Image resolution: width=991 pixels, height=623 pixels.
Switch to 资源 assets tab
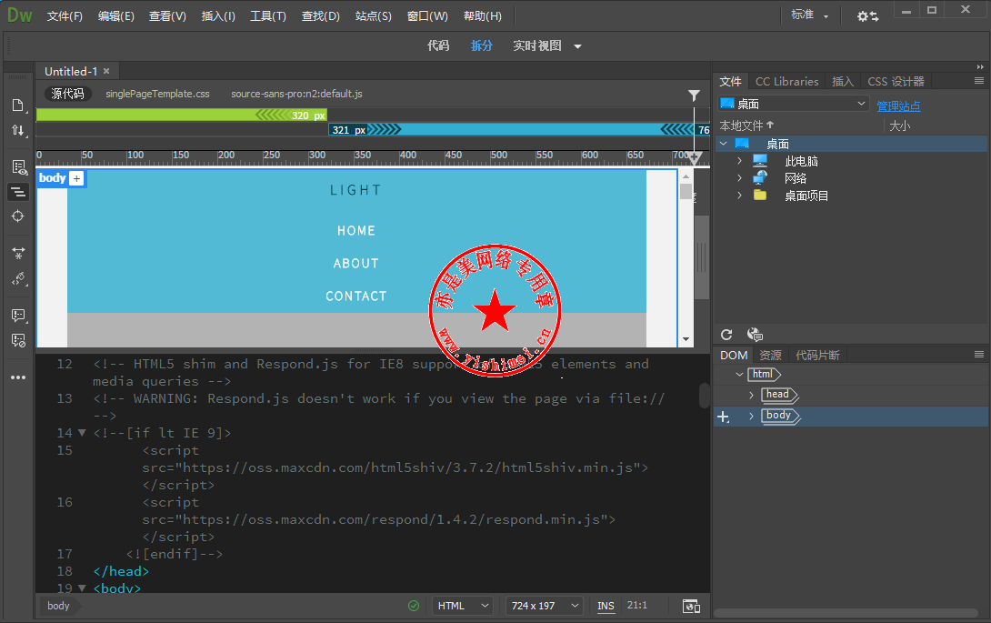pyautogui.click(x=770, y=356)
